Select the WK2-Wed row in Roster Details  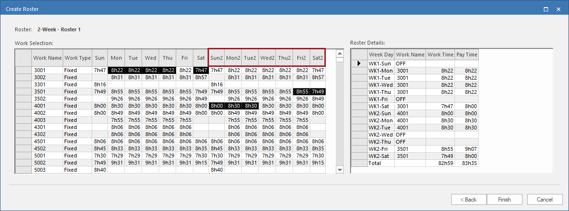pos(381,135)
